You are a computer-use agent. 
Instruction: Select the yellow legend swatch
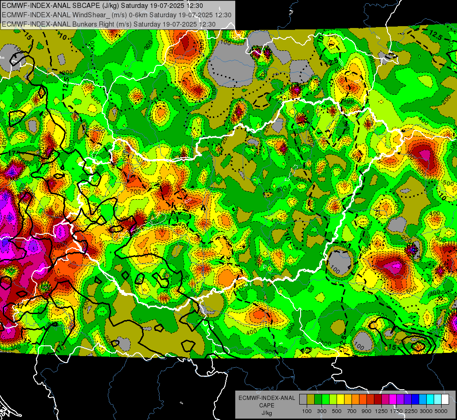point(340,399)
